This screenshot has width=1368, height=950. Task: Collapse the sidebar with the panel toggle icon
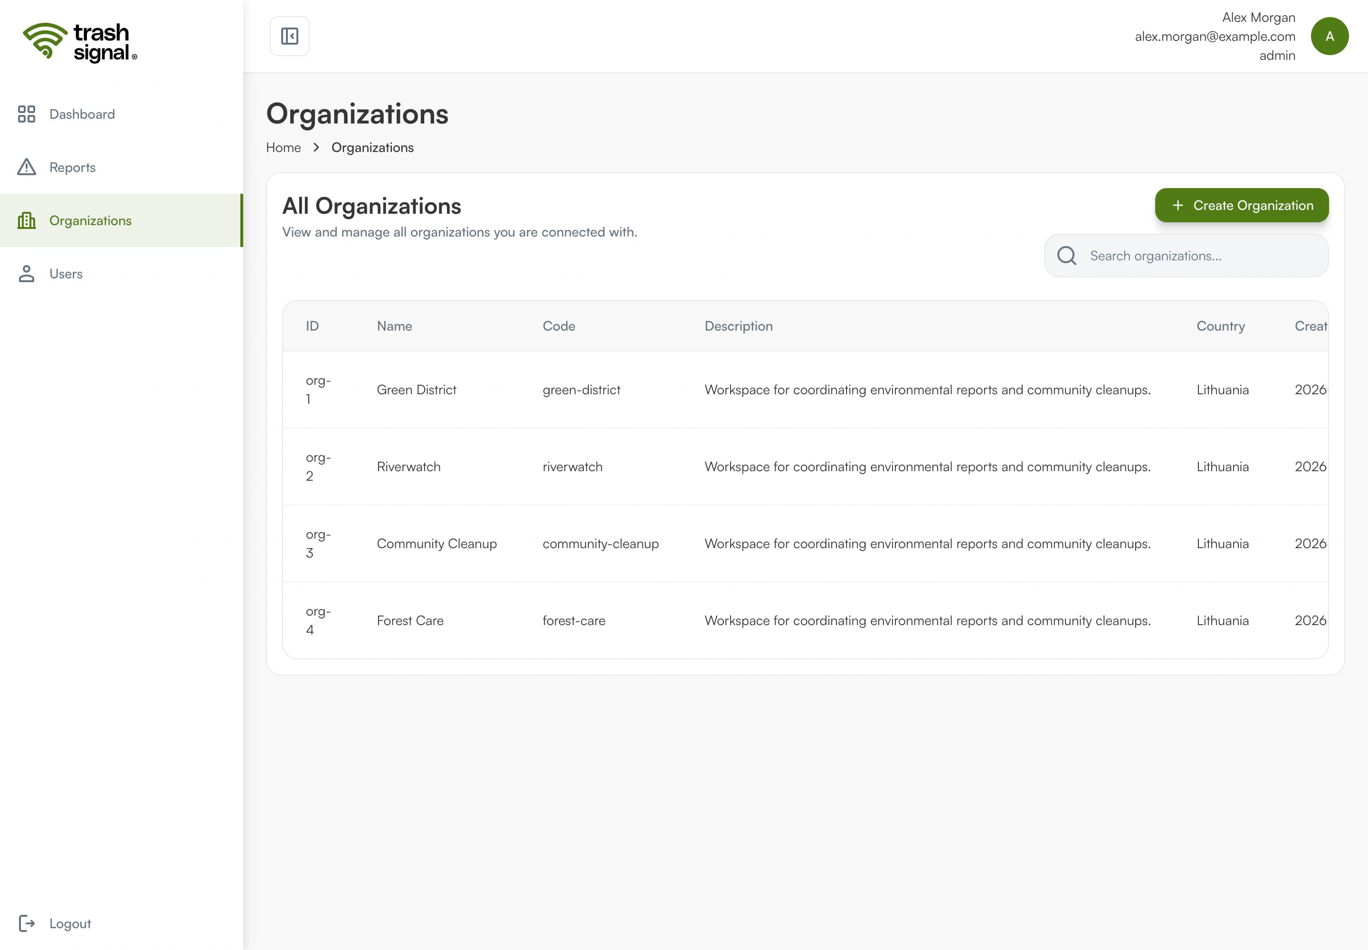click(289, 36)
